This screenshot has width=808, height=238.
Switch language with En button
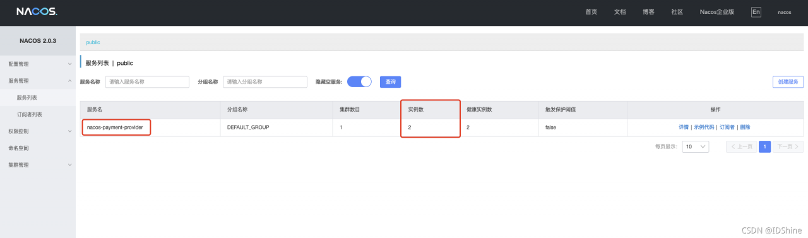tap(756, 12)
